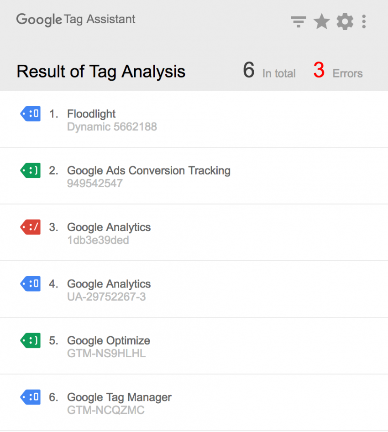Viewport: 388px width, 432px height.
Task: Click the filter icon in header
Action: coord(298,21)
